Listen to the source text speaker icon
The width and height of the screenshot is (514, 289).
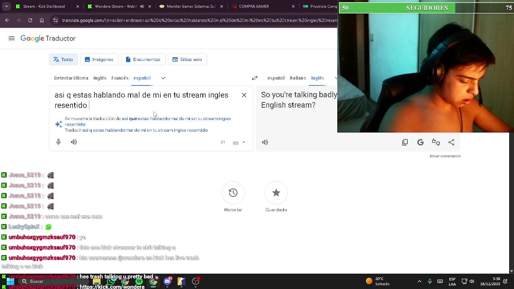pyautogui.click(x=74, y=142)
